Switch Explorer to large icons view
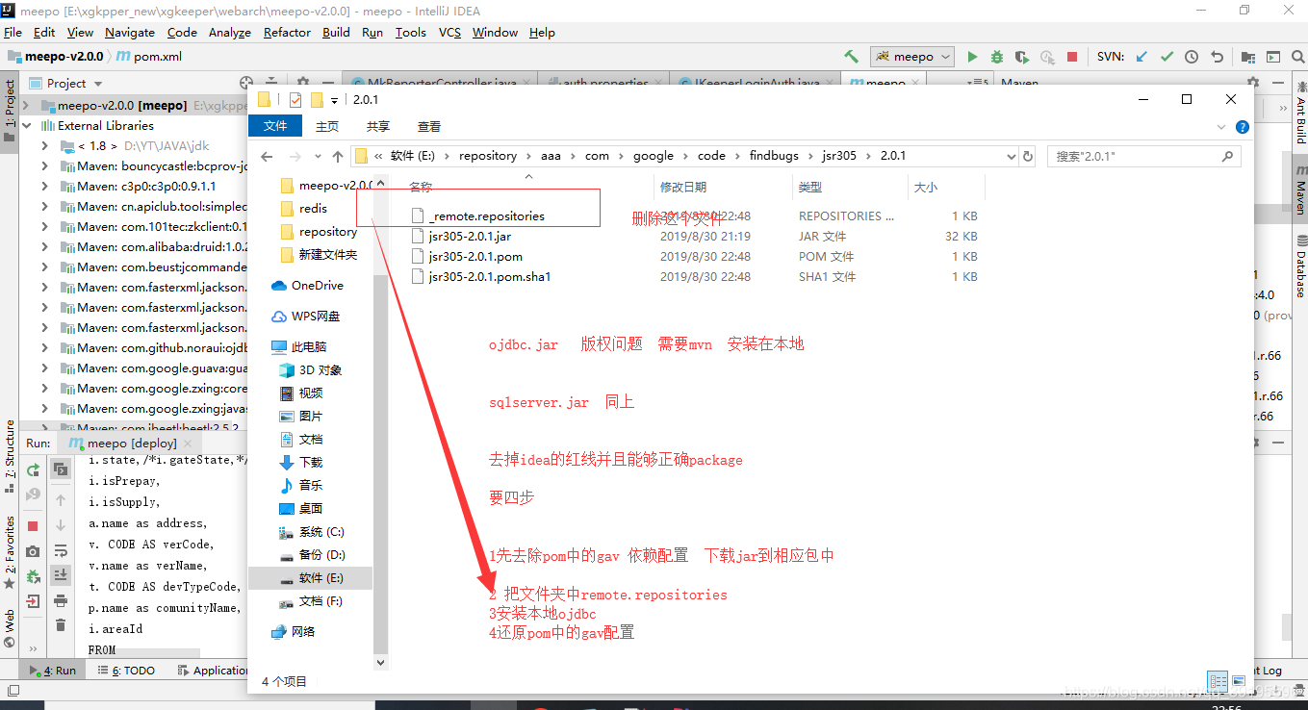 [1237, 680]
